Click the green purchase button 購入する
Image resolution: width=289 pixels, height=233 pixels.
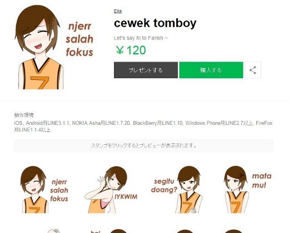pos(211,70)
